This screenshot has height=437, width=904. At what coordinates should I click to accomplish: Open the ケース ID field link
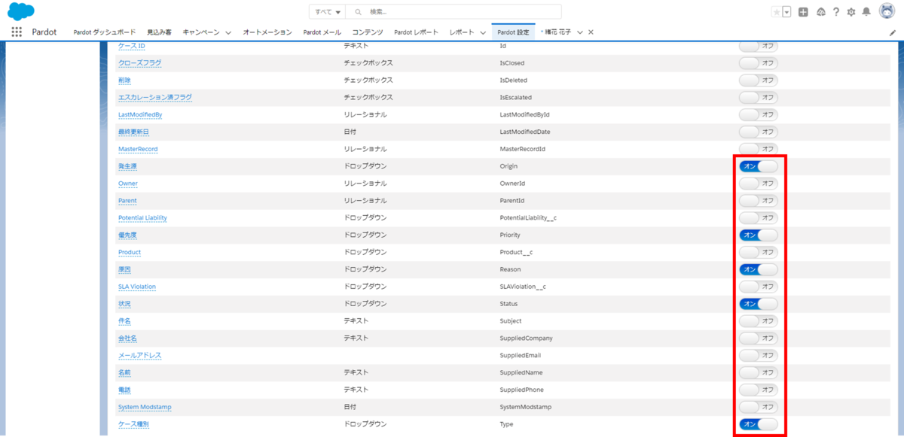pyautogui.click(x=132, y=46)
